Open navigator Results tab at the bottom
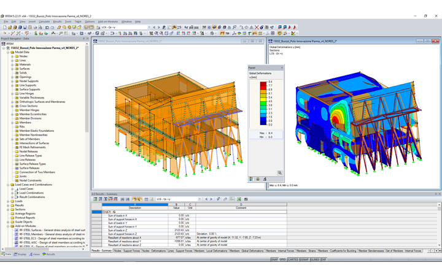 48,255
